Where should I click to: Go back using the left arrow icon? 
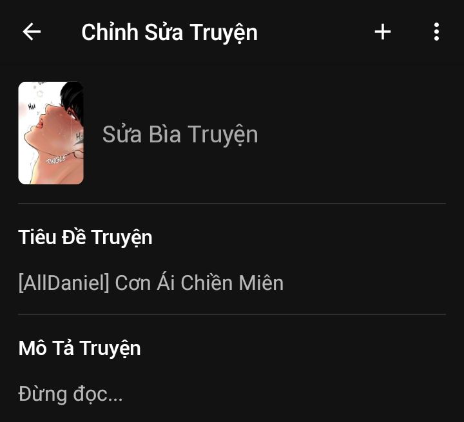32,32
